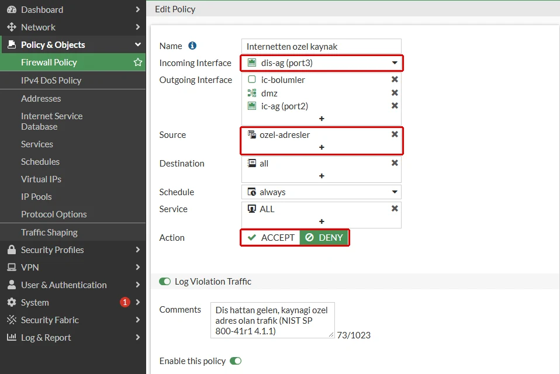Expand the VPN chevron
Image resolution: width=560 pixels, height=374 pixels.
(x=138, y=267)
